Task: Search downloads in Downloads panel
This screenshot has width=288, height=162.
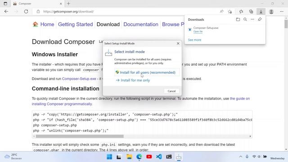Action: (x=245, y=19)
